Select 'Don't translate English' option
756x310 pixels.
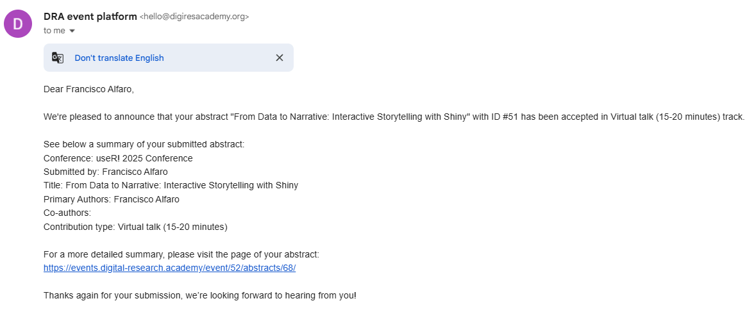click(119, 58)
